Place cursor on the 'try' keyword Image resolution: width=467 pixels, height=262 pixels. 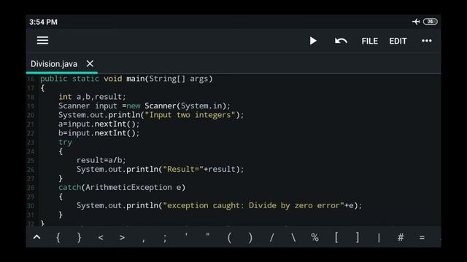65,143
